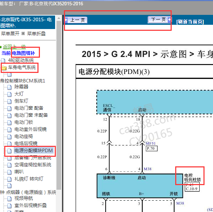
Task: Click the 车身电气系统 folder icon
Action: pyautogui.click(x=4, y=68)
